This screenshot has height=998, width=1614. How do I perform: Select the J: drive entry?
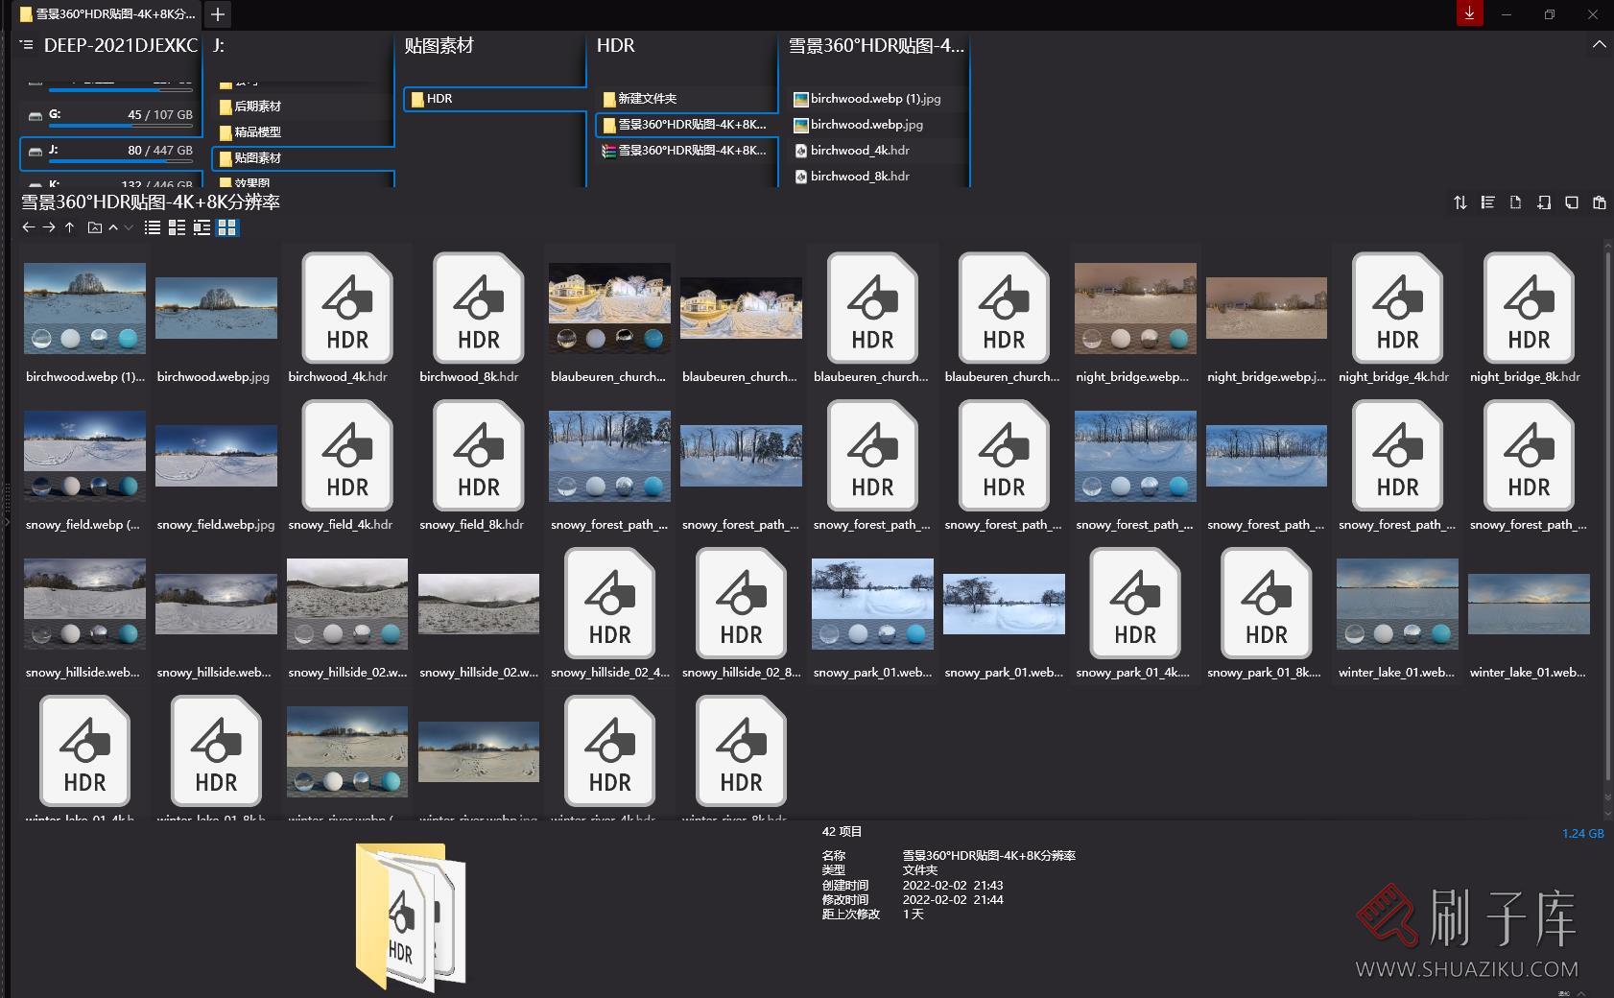pyautogui.click(x=110, y=151)
